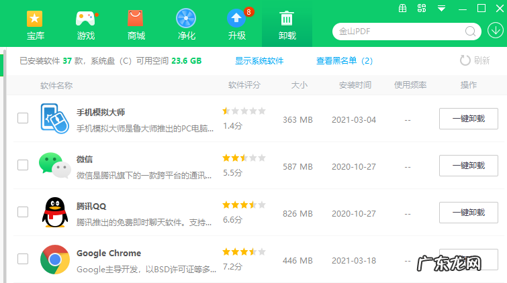Open the download manager arrow icon
The width and height of the screenshot is (507, 283).
[496, 30]
